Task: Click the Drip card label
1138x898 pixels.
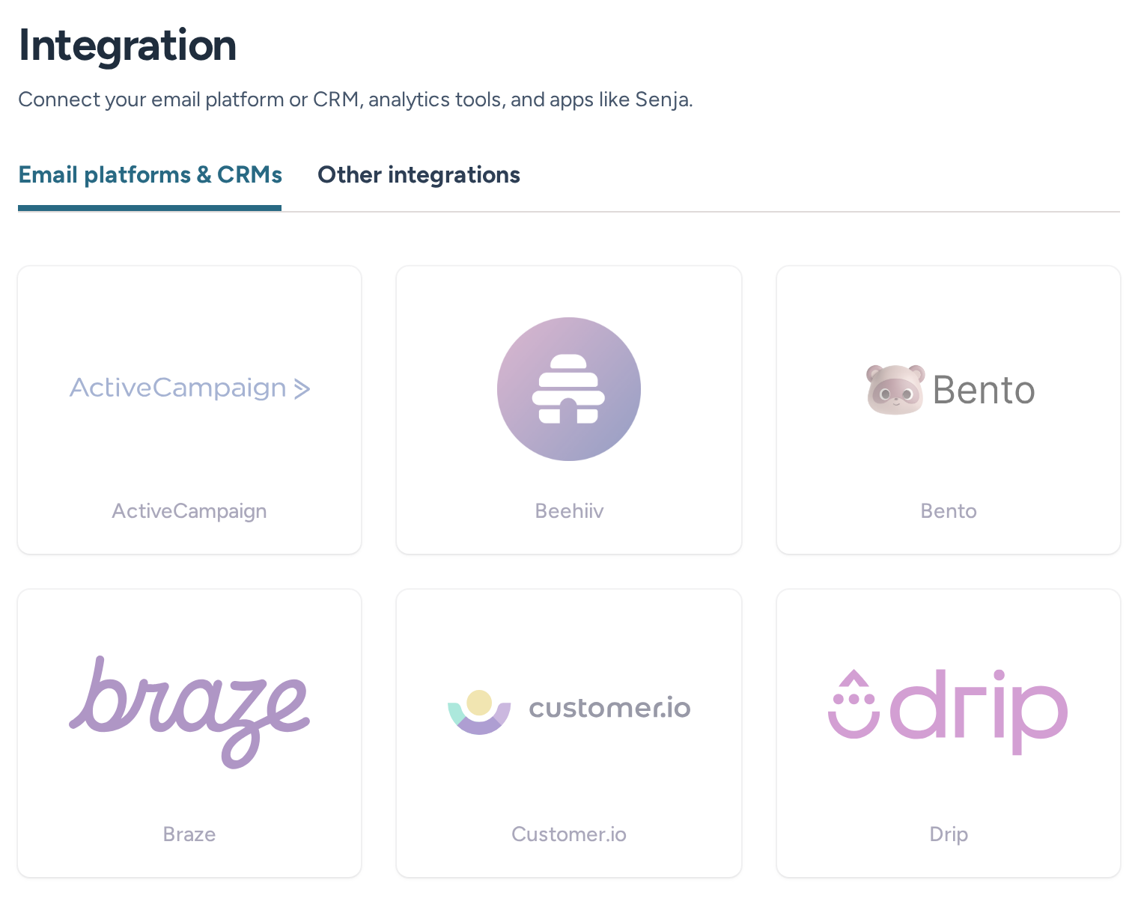Action: pyautogui.click(x=949, y=834)
